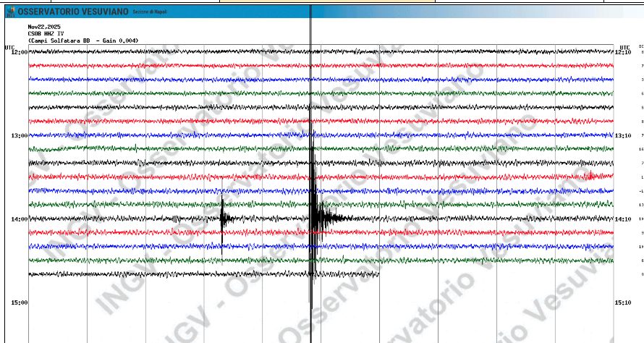Screen dimensions: 644x343
Task: Click the 14:10 time label
Action: [x=623, y=219]
